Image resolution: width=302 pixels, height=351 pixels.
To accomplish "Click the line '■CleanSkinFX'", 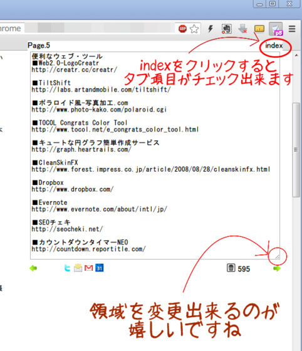I will tap(55, 163).
